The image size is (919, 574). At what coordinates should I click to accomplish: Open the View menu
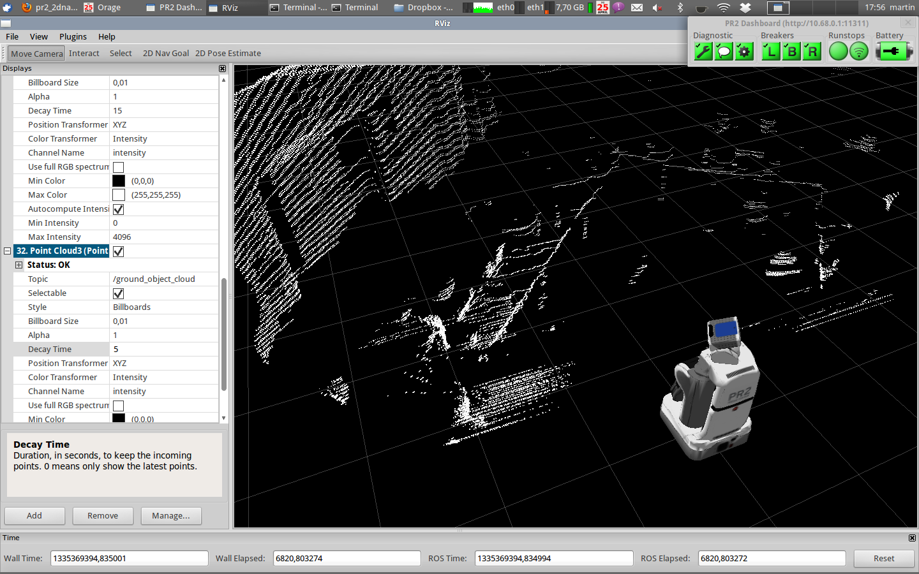tap(38, 36)
